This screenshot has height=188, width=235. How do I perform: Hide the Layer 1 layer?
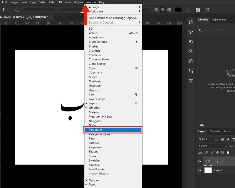point(200,170)
